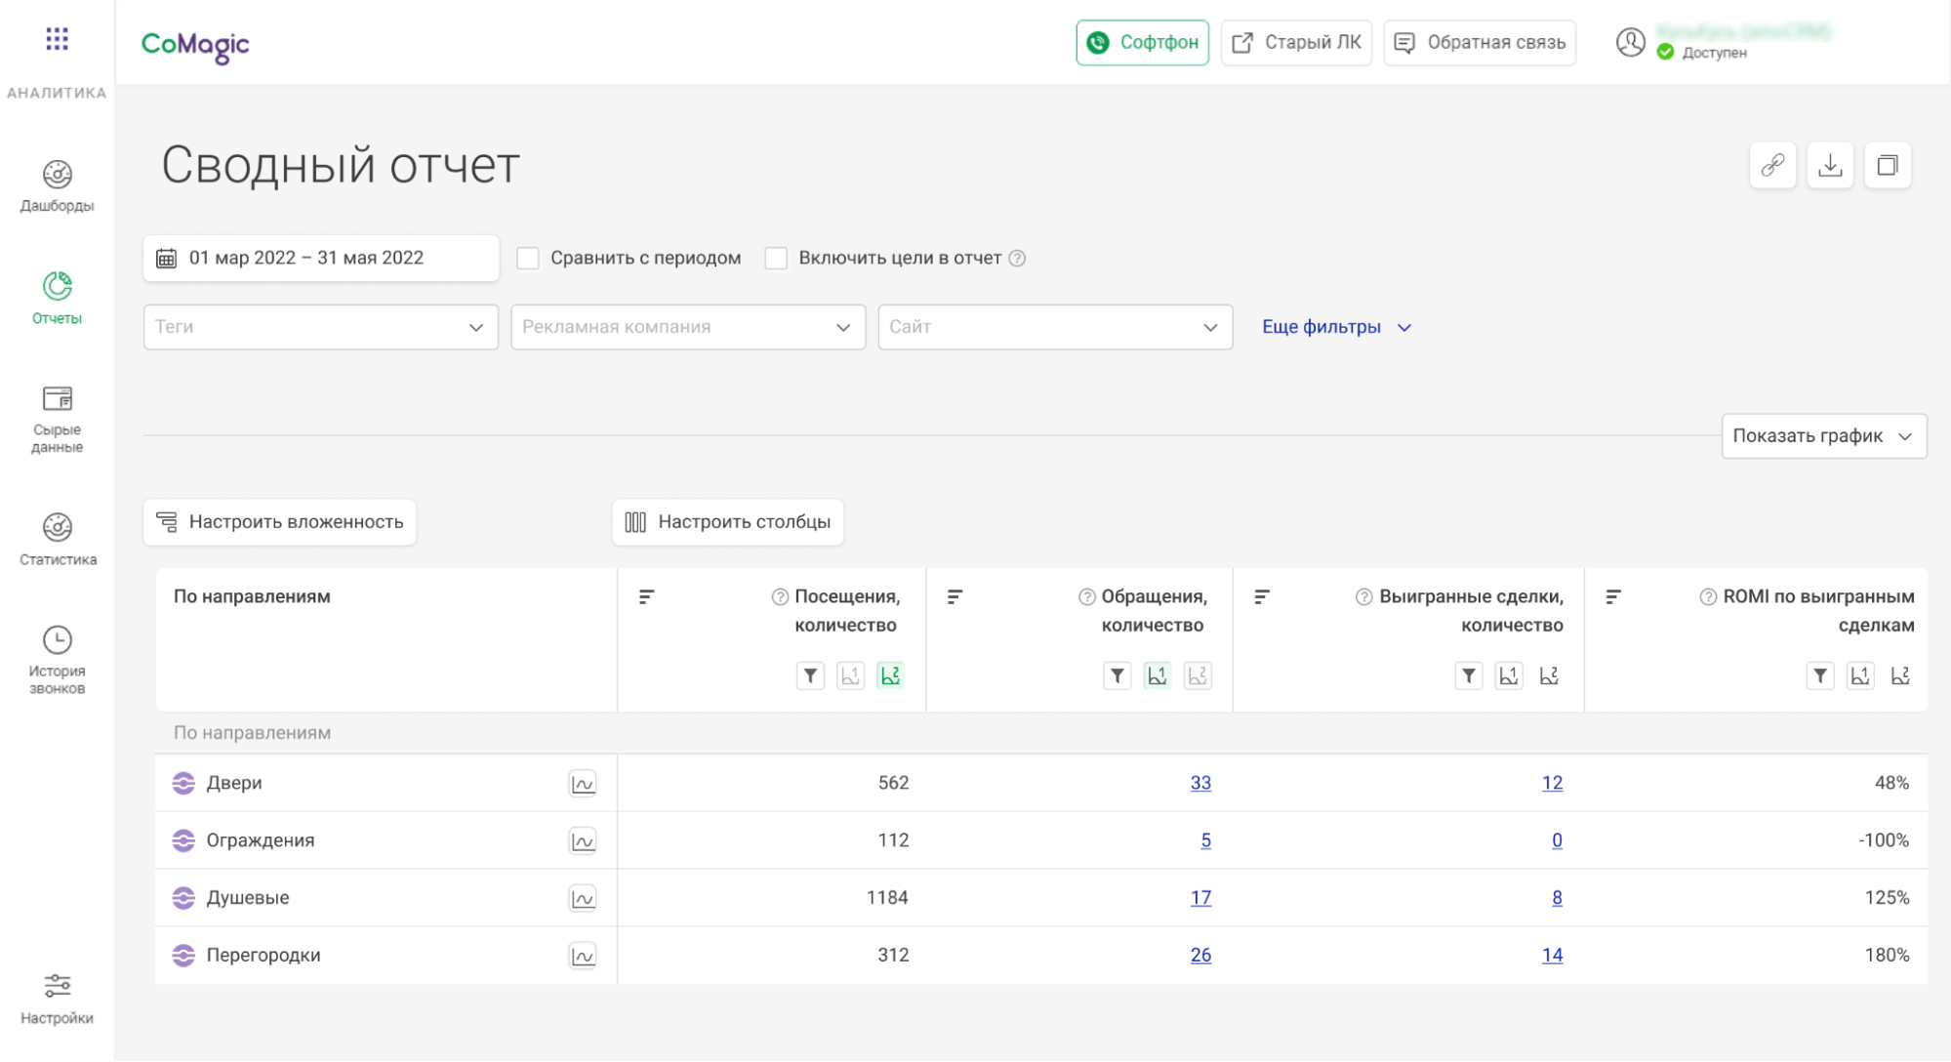This screenshot has height=1062, width=1951.
Task: Expand the Двери row
Action: (x=183, y=783)
